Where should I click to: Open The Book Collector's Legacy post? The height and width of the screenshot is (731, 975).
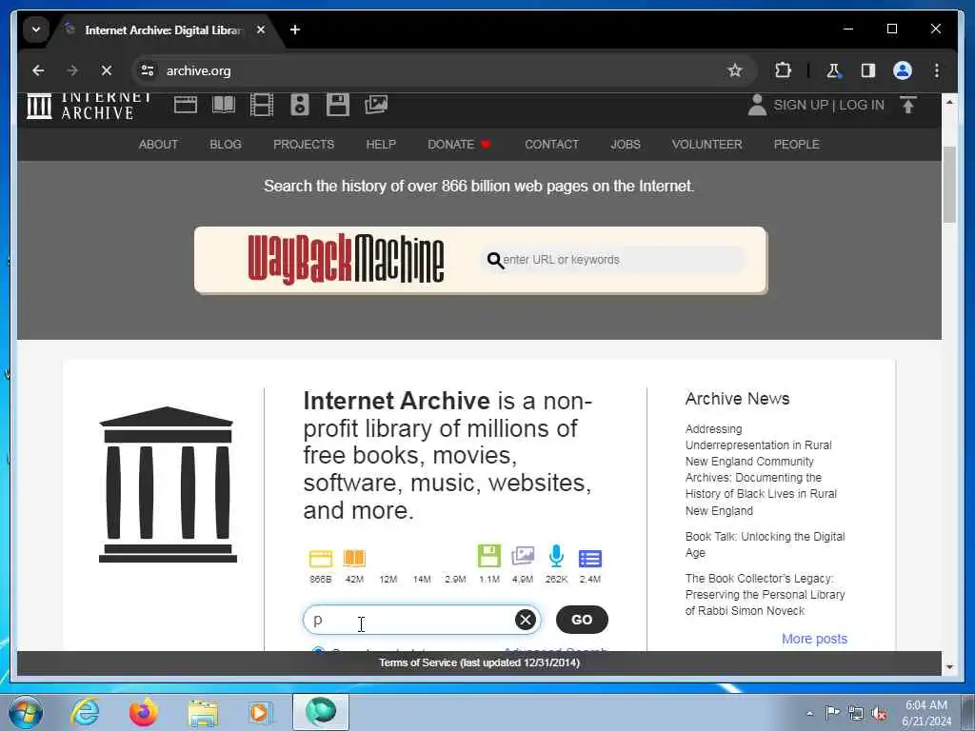(x=765, y=594)
